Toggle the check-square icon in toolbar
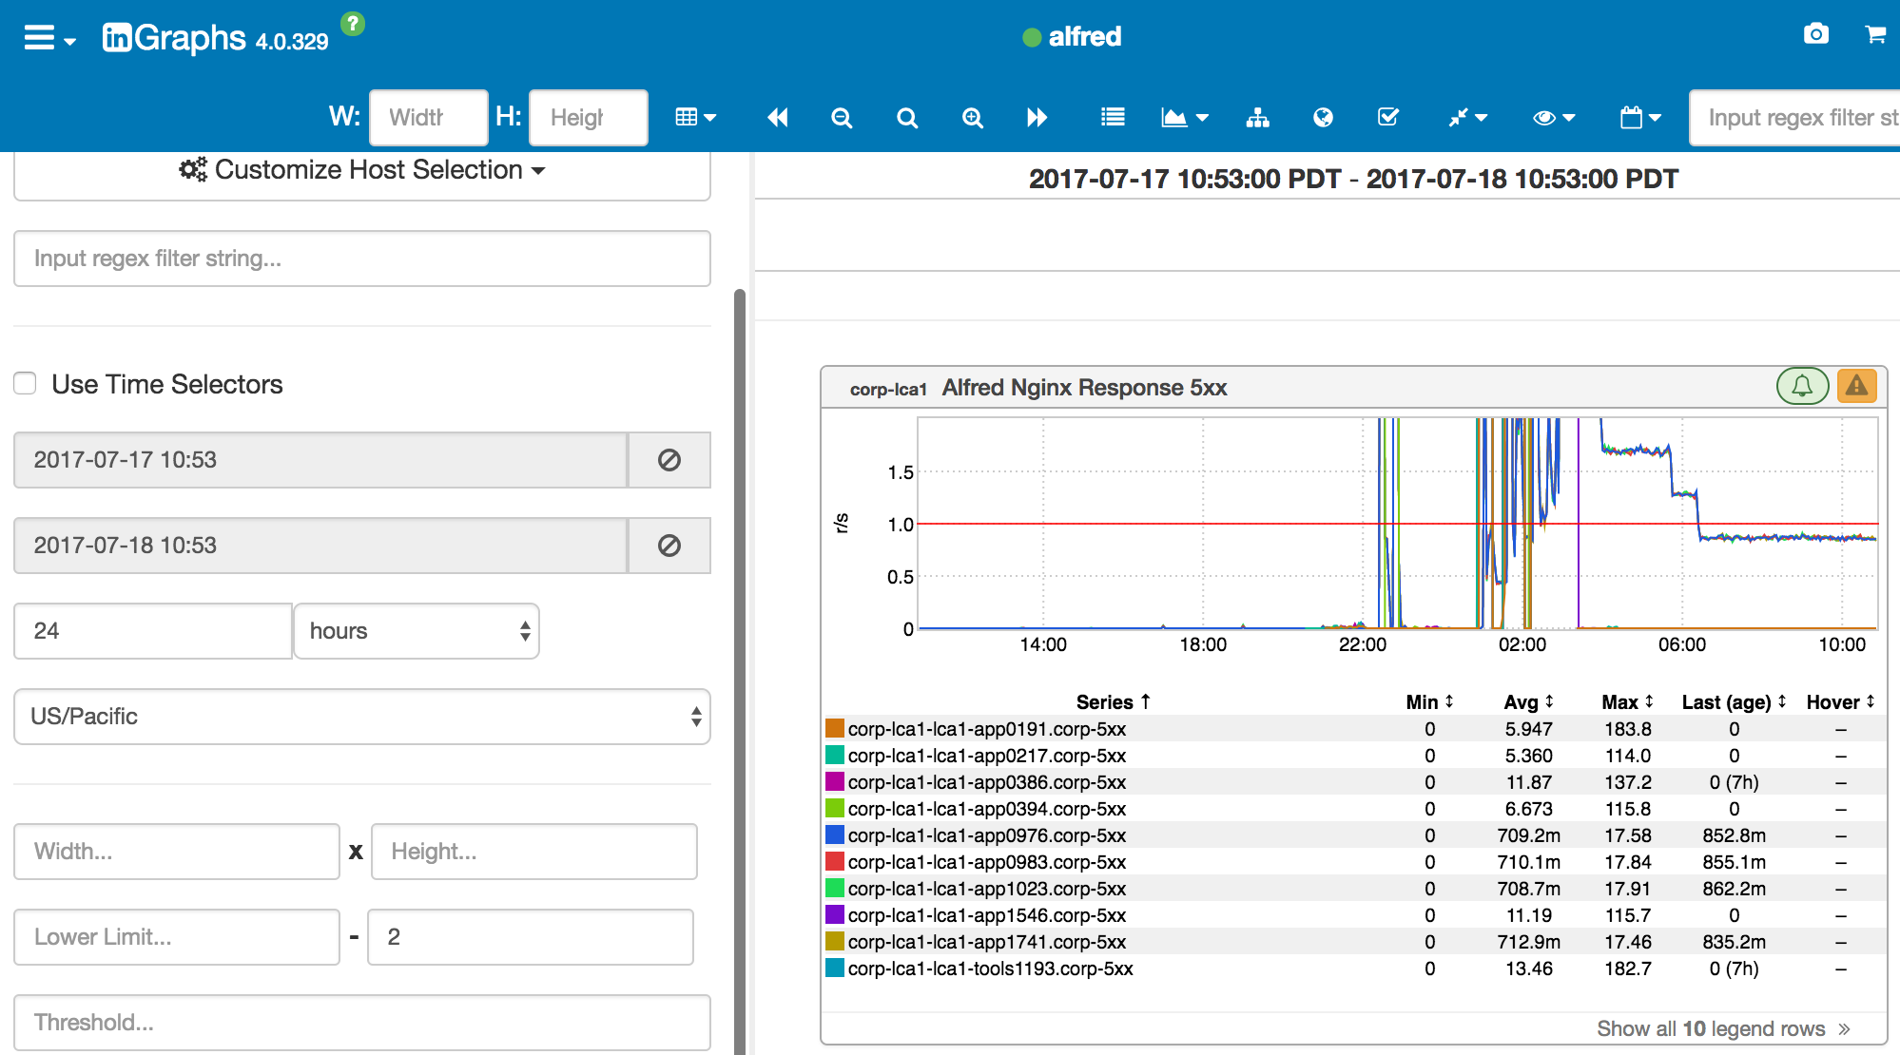 pos(1387,118)
